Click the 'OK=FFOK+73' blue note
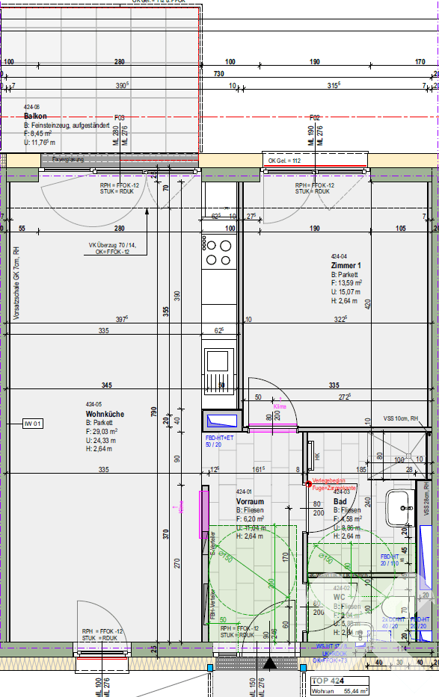 coord(330,660)
